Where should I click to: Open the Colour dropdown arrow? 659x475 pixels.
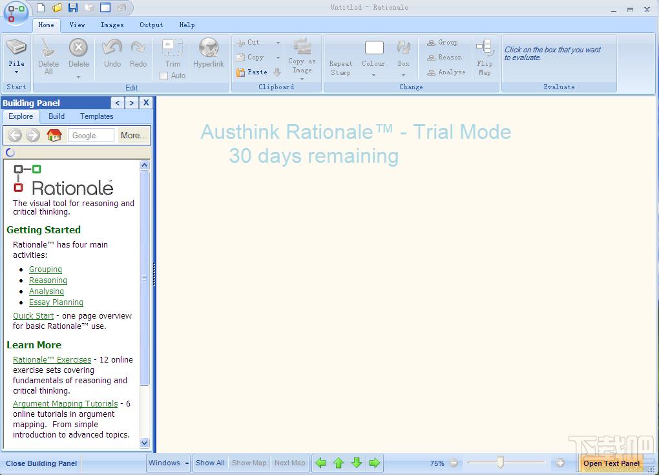coord(373,75)
